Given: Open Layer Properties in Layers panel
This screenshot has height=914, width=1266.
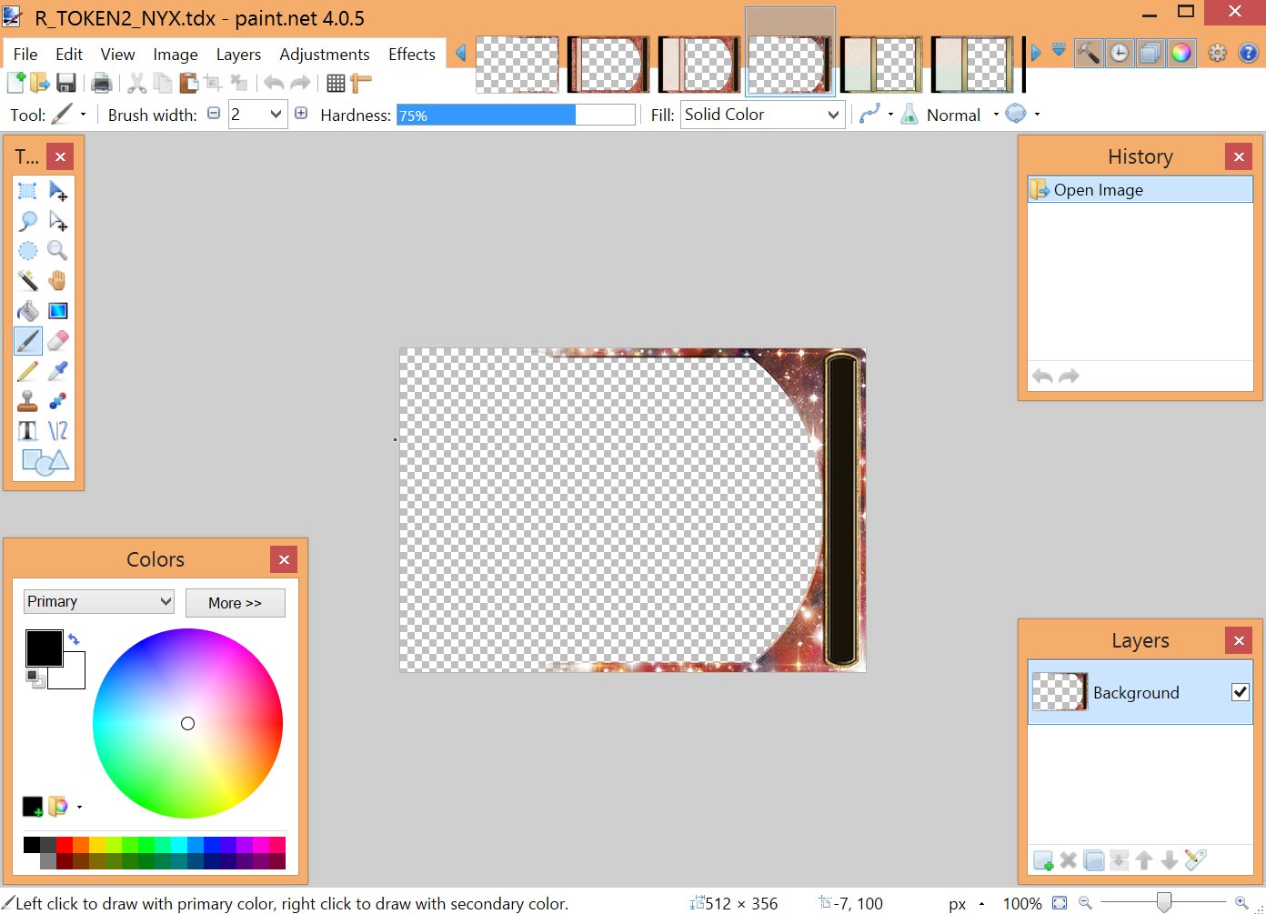Looking at the screenshot, I should coord(1196,859).
